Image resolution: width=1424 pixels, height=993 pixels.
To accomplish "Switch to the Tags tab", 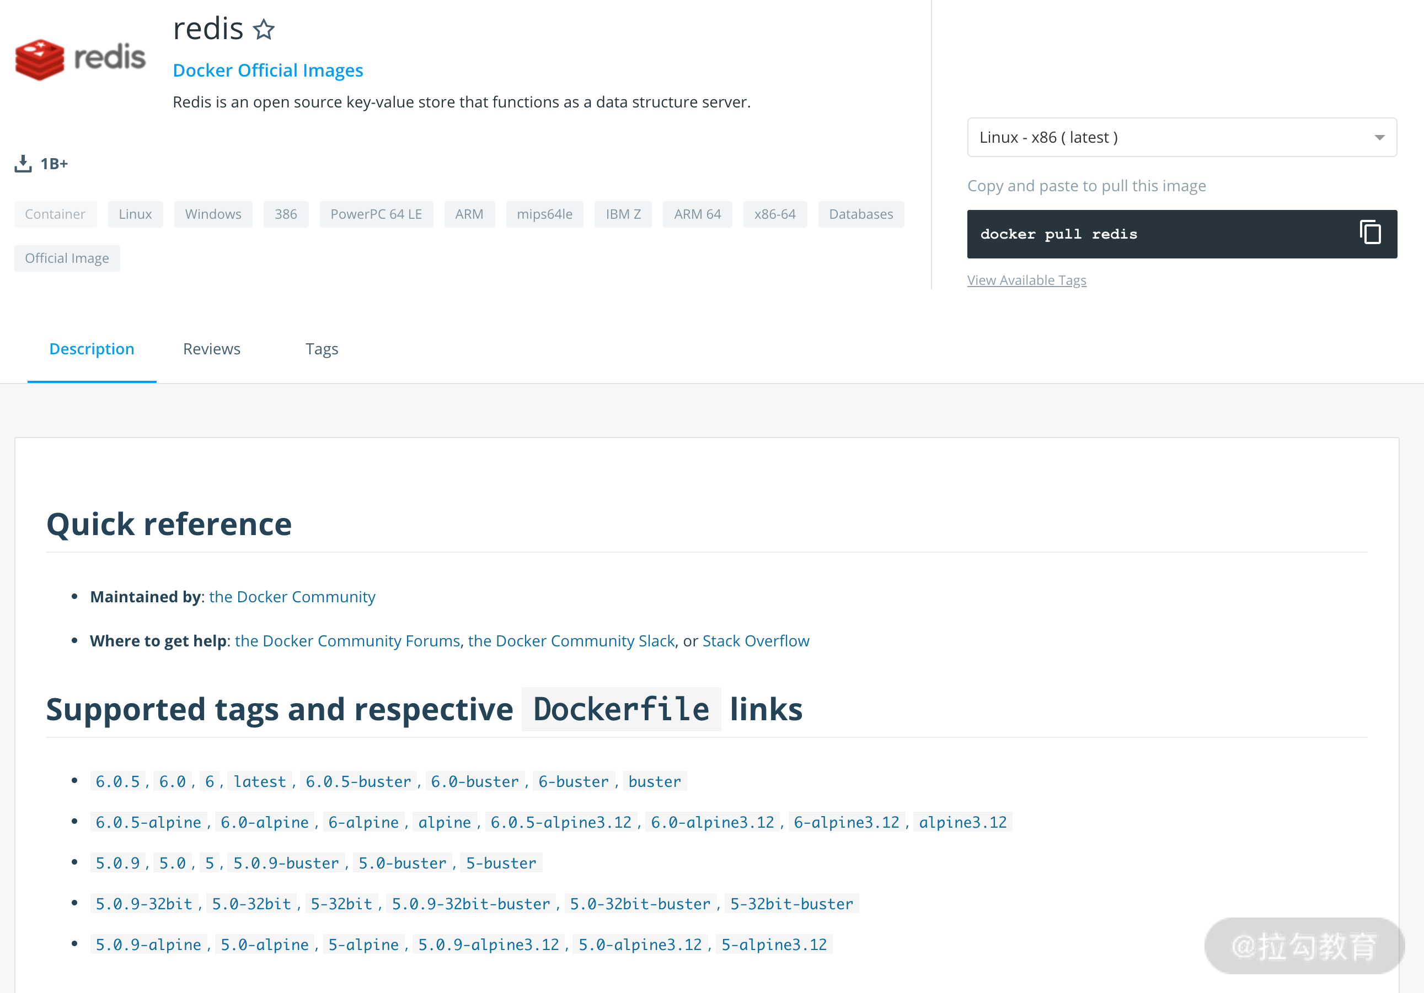I will (x=322, y=349).
